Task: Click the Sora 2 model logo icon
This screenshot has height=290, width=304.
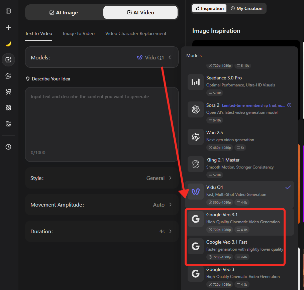Action: [195, 109]
